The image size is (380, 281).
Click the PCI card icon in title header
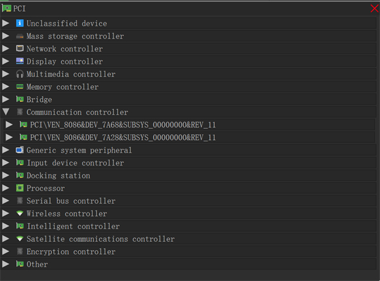coord(6,8)
